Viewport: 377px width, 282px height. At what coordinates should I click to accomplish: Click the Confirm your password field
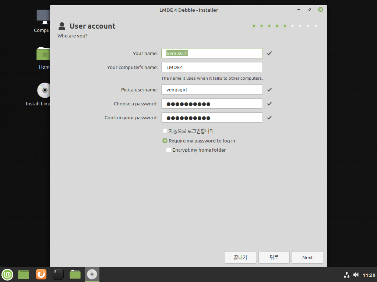click(x=212, y=117)
